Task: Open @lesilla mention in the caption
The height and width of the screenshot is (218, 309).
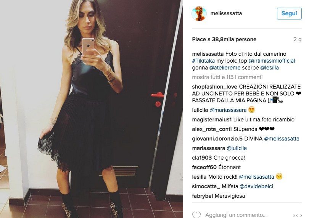Action: pyautogui.click(x=269, y=68)
